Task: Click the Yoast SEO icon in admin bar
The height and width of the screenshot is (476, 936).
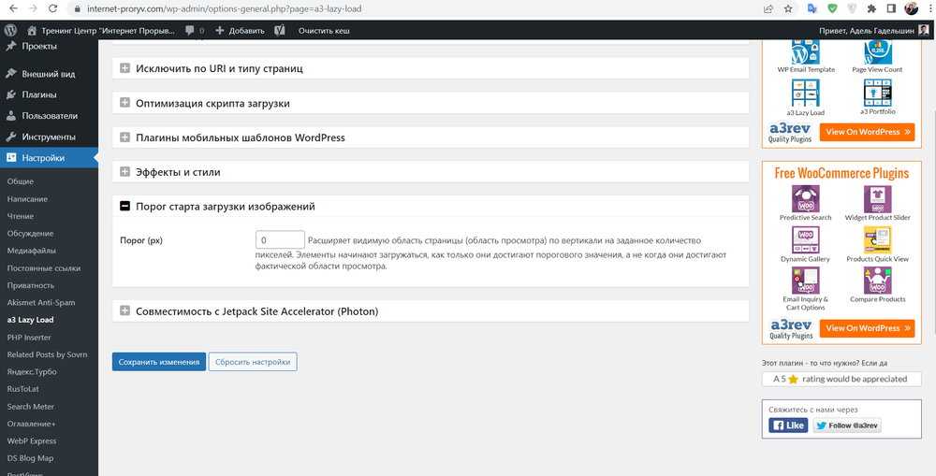Action: [279, 30]
